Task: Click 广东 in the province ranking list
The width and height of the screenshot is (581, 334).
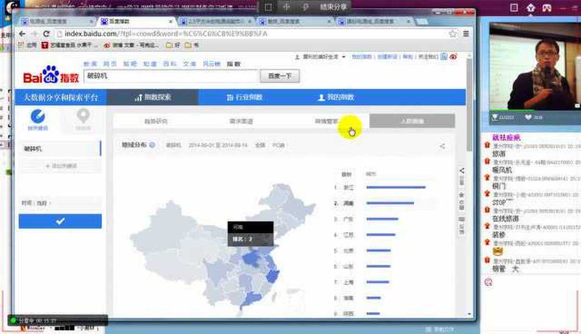Action: [x=349, y=219]
